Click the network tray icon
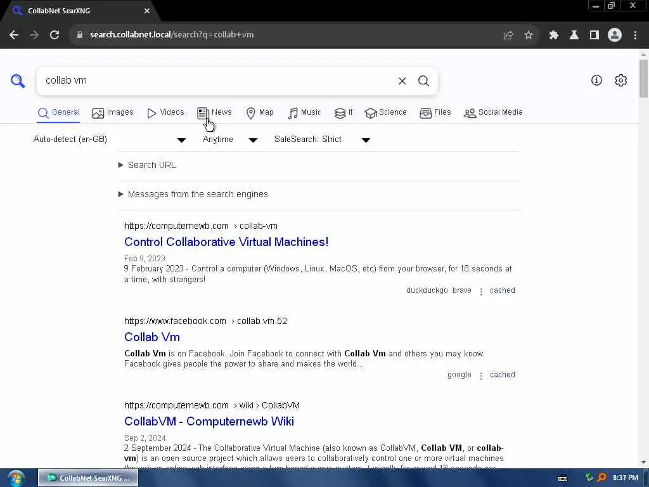649x487 pixels. pyautogui.click(x=589, y=477)
